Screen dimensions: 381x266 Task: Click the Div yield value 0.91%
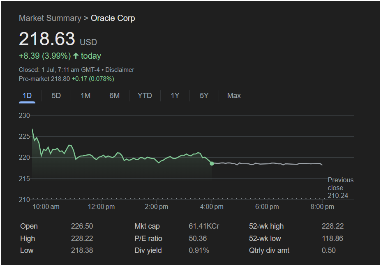tap(199, 250)
